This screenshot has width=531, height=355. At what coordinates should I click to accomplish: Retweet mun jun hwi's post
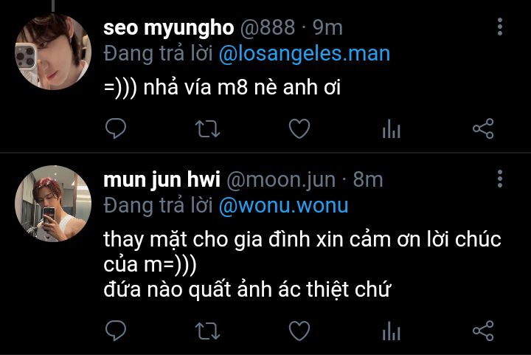(207, 331)
